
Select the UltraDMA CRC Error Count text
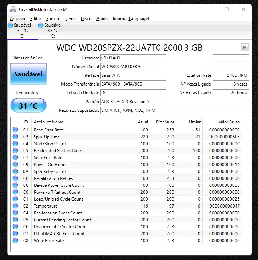[x=59, y=234]
